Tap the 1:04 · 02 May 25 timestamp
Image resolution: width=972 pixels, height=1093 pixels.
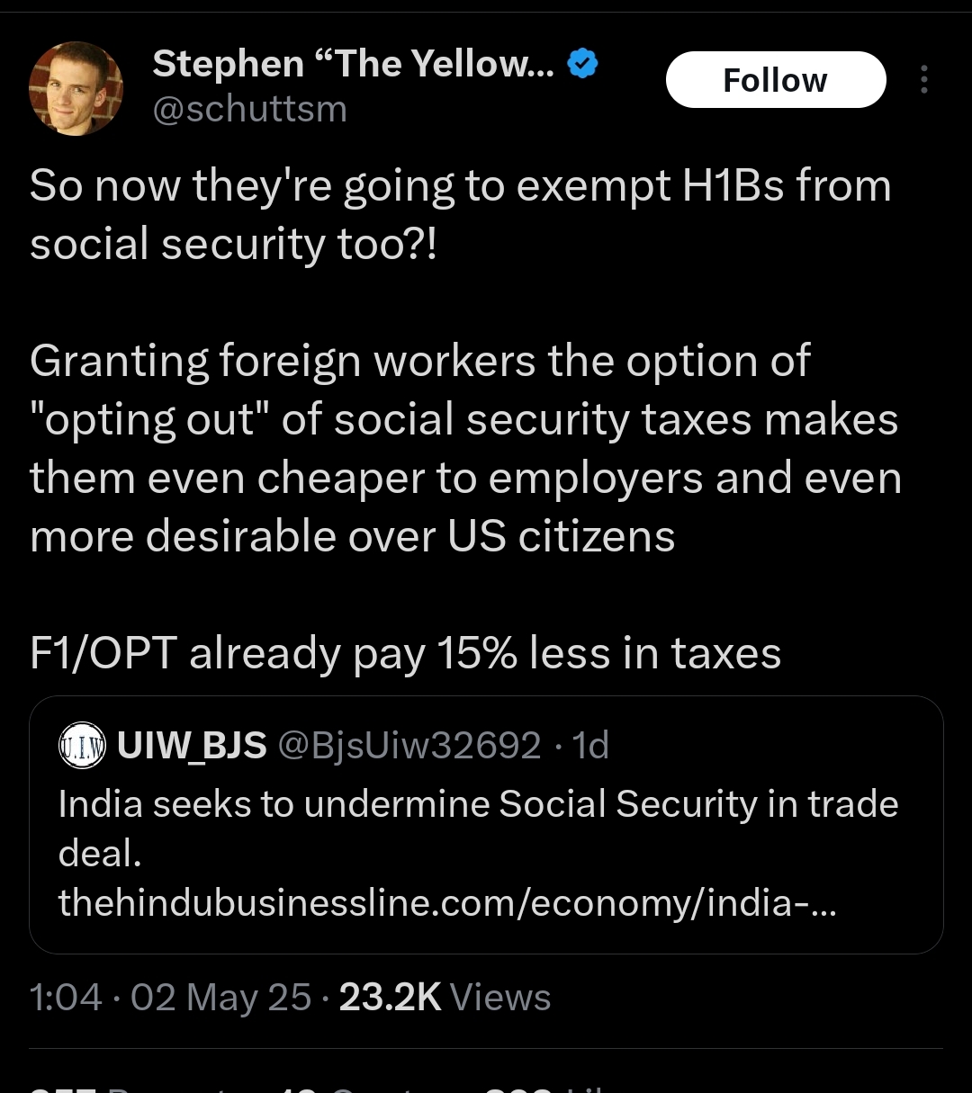[x=170, y=998]
